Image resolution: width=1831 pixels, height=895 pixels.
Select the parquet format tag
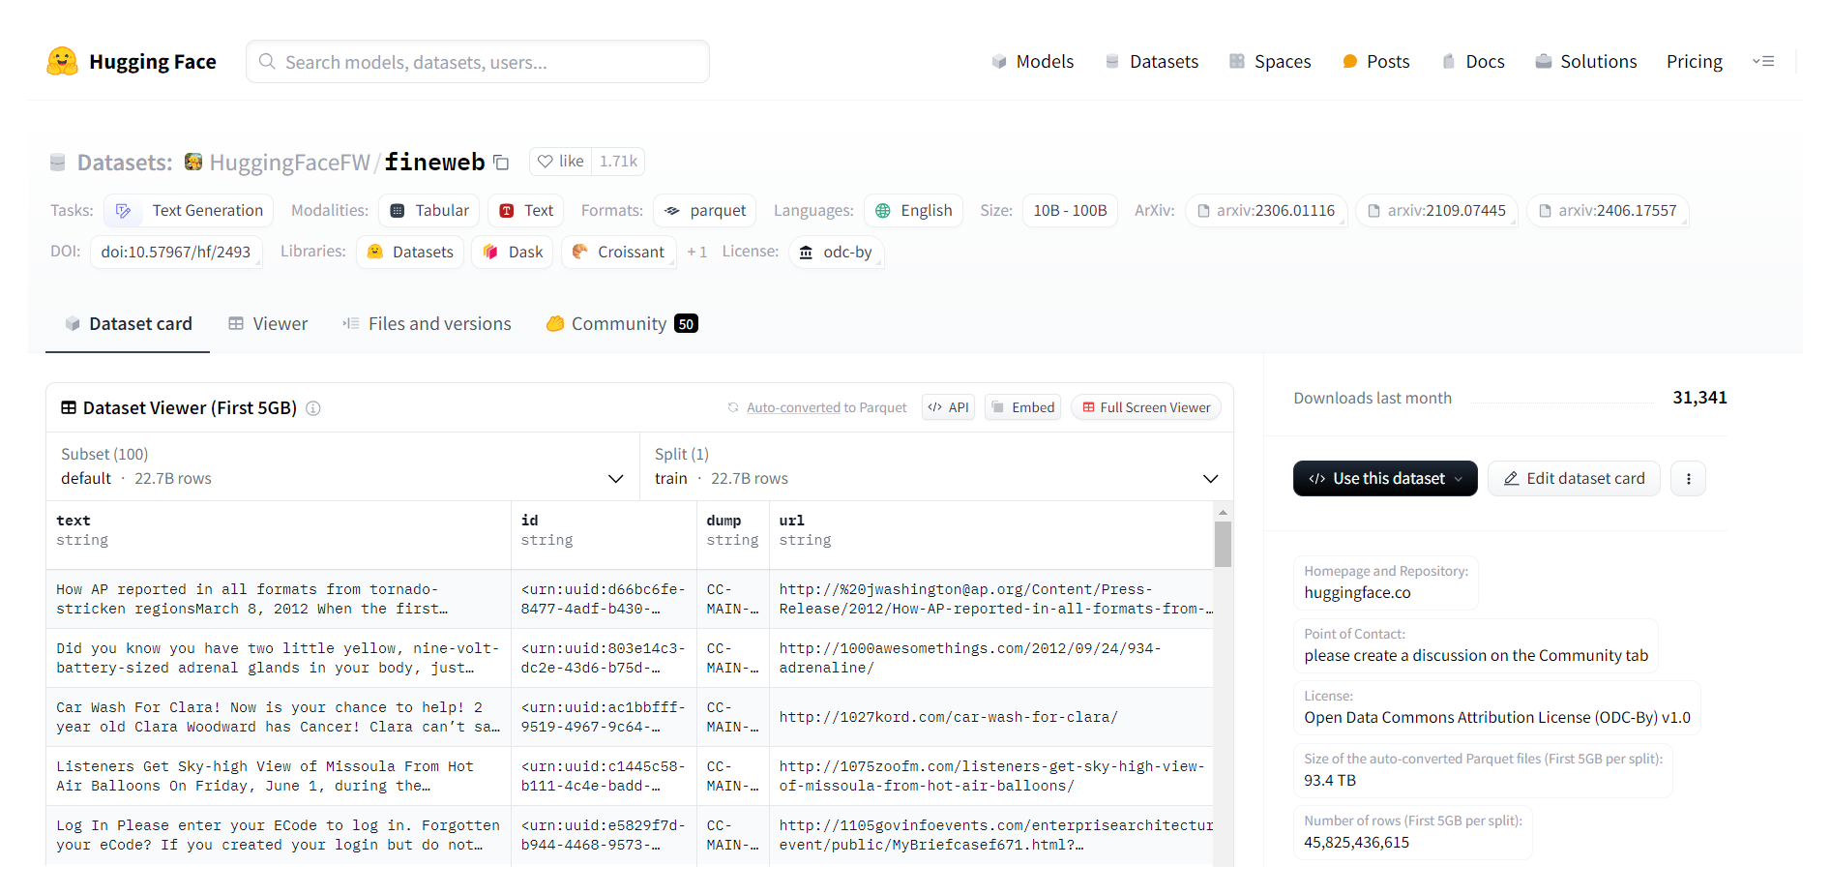pyautogui.click(x=705, y=211)
